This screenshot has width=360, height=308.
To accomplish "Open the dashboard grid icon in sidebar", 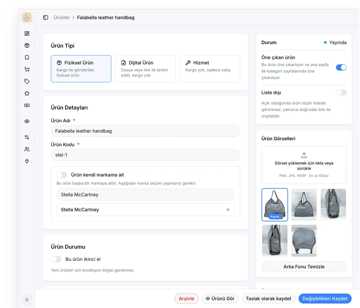I will pos(27,34).
